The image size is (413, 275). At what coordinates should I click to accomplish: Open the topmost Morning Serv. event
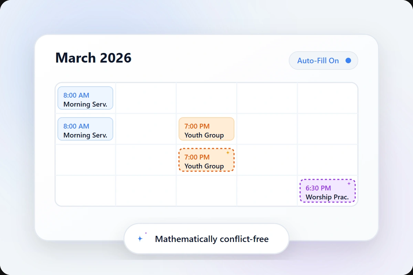(x=85, y=98)
